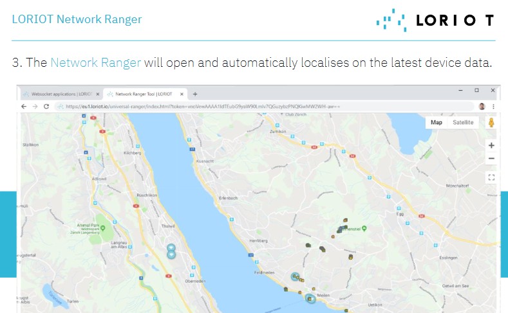
Task: Click the Egg town label
Action: (400, 214)
